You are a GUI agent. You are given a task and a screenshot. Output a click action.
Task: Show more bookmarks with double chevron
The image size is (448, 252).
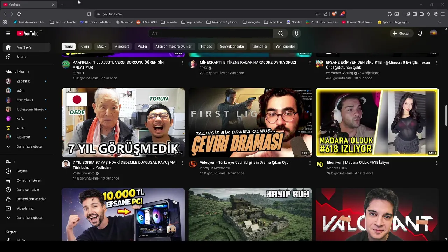[x=440, y=22]
